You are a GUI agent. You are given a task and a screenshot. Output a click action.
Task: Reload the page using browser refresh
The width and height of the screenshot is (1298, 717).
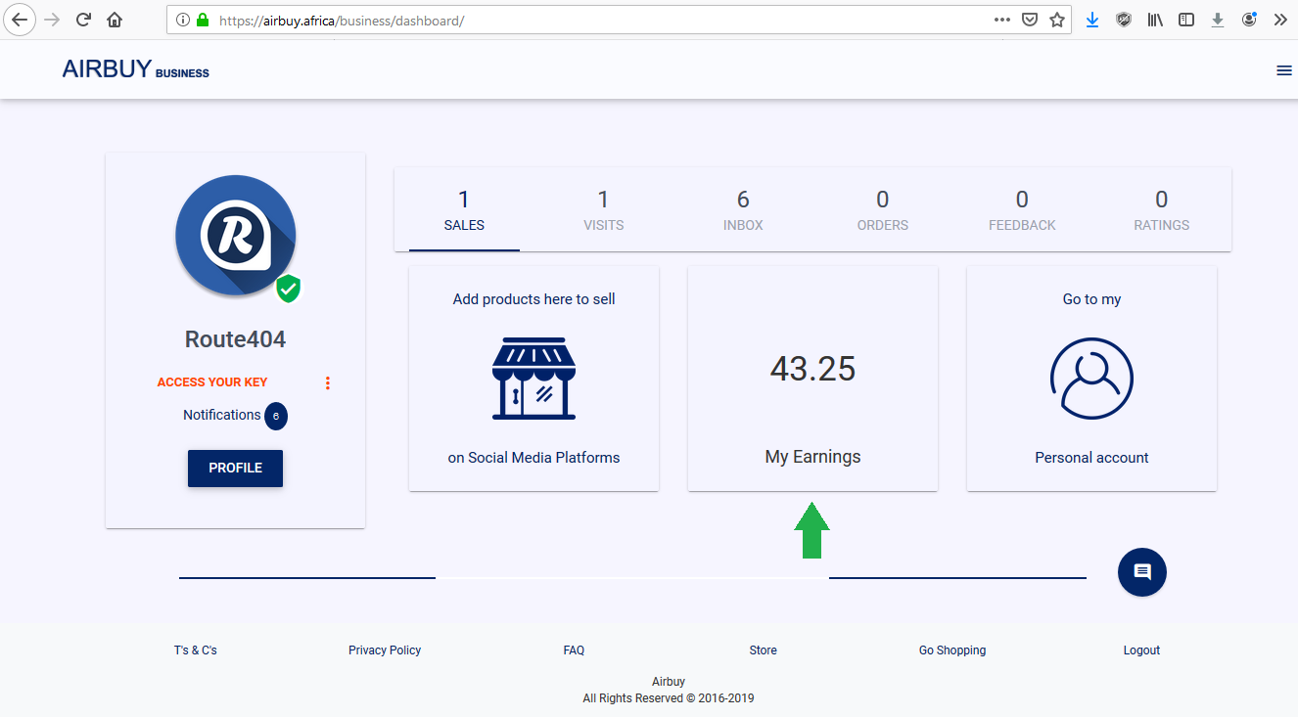[83, 20]
